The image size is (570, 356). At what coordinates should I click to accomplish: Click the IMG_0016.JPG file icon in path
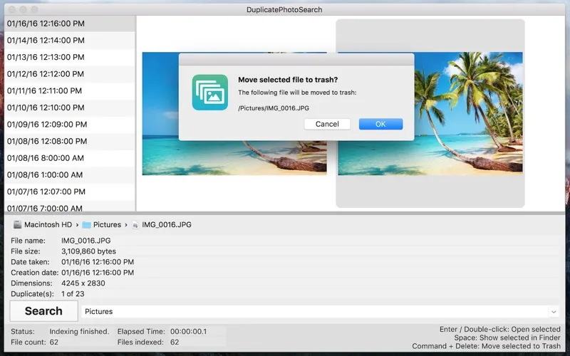tap(135, 225)
